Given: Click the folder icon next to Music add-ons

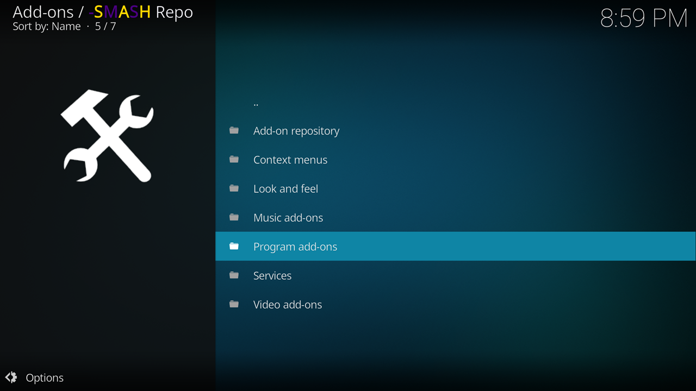Looking at the screenshot, I should (x=234, y=217).
